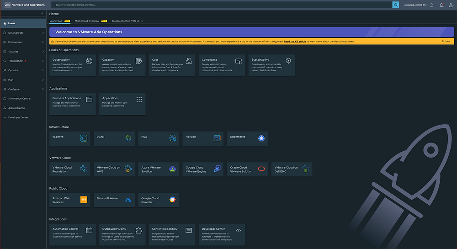
Task: Expand the Environment menu chevron
Action: coord(43,42)
